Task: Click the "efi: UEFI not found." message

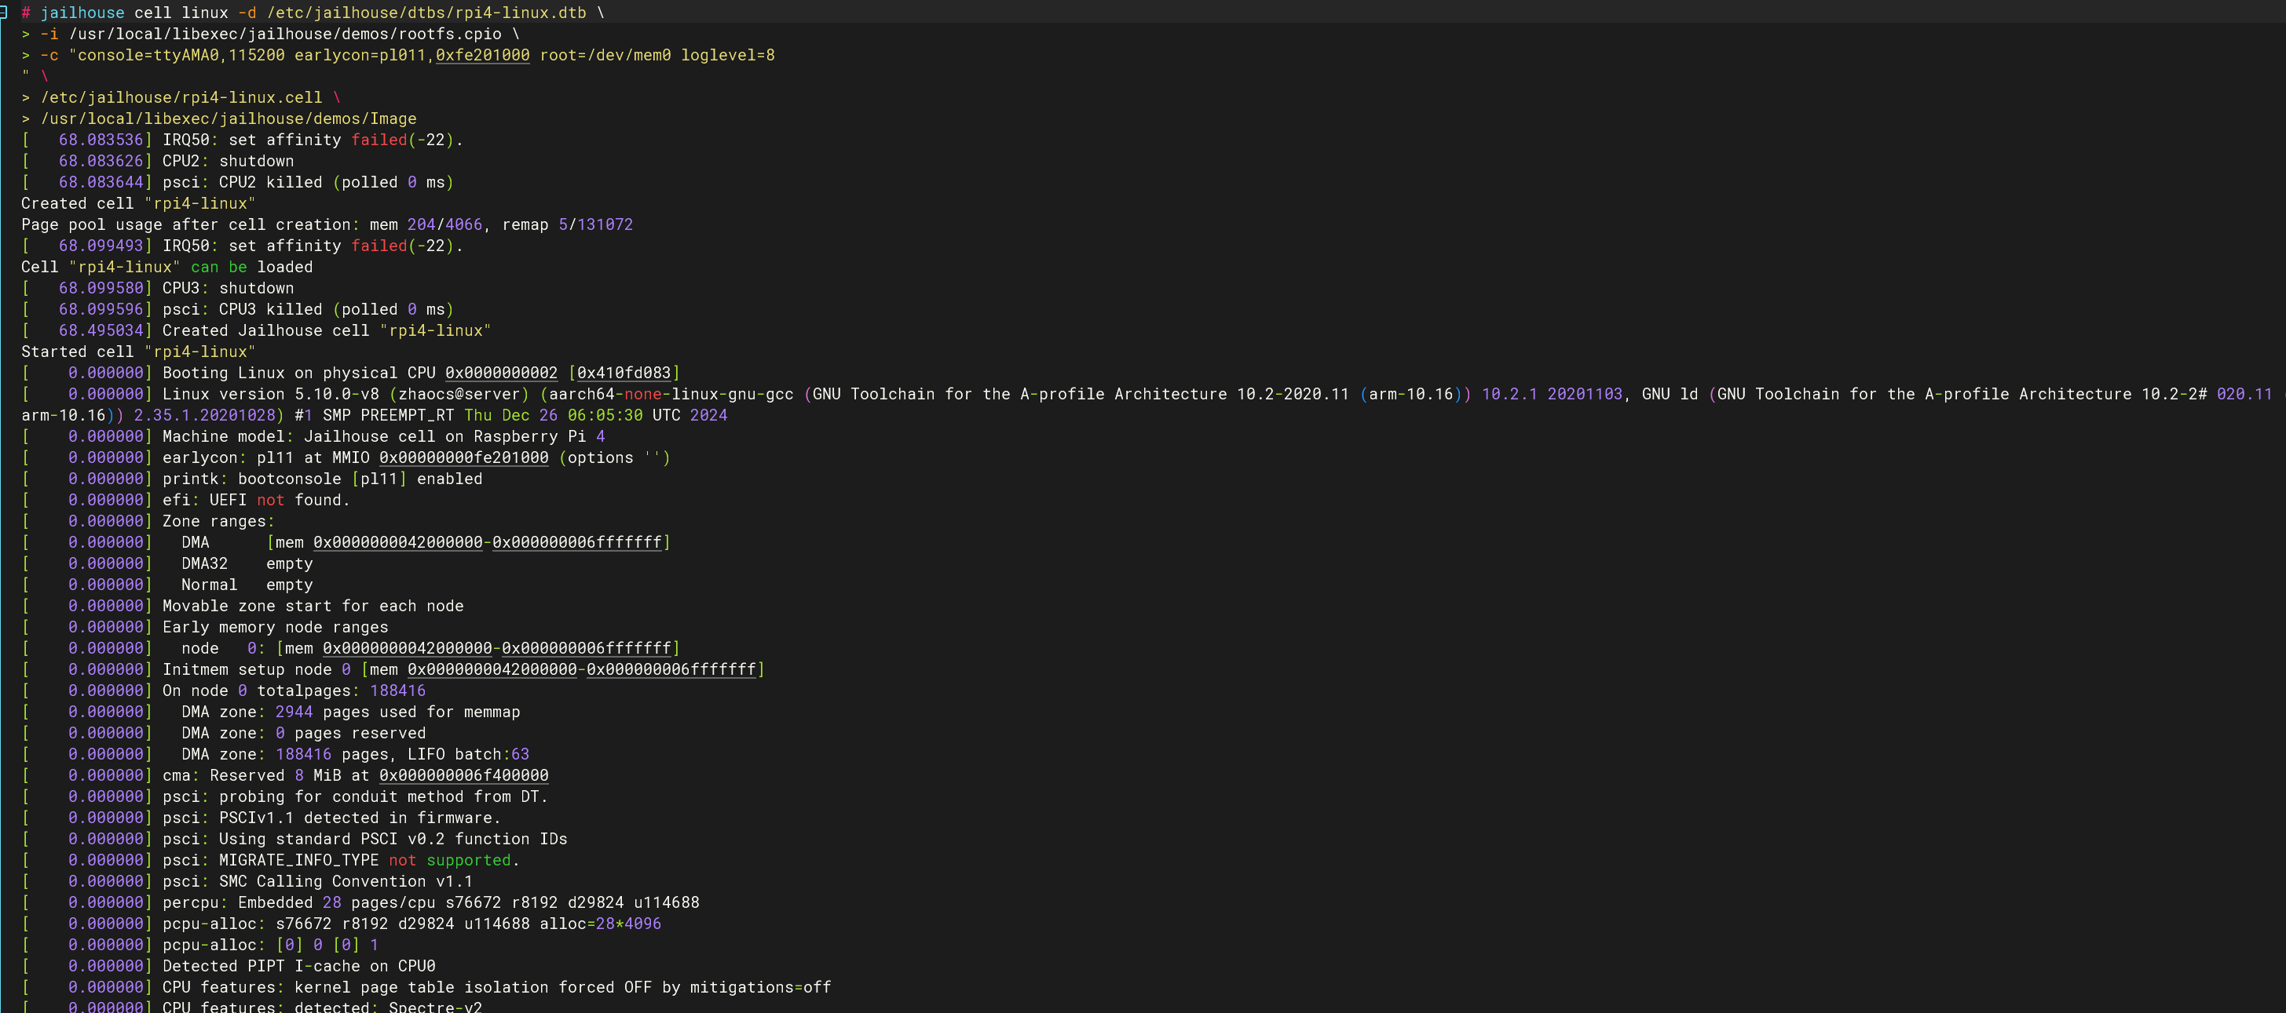Action: pos(257,501)
